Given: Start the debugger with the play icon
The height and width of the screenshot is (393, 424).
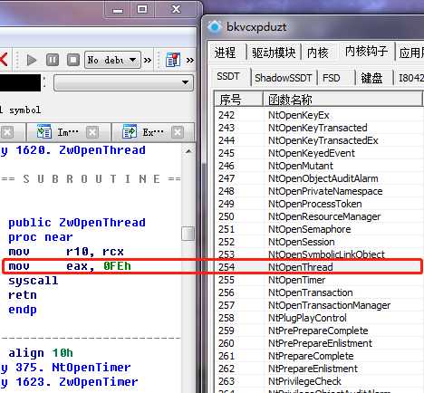Looking at the screenshot, I should [x=32, y=60].
